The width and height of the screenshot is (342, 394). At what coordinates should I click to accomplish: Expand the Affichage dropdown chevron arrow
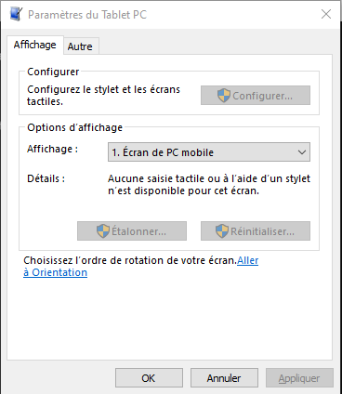point(302,152)
